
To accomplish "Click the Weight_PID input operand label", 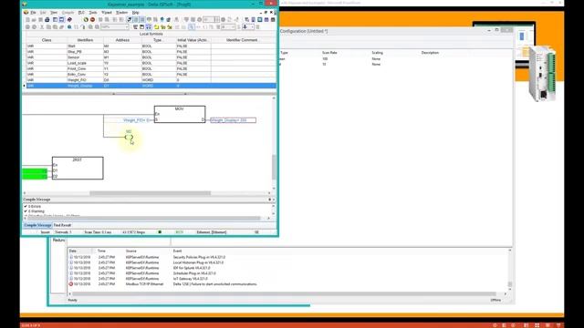I will click(136, 120).
